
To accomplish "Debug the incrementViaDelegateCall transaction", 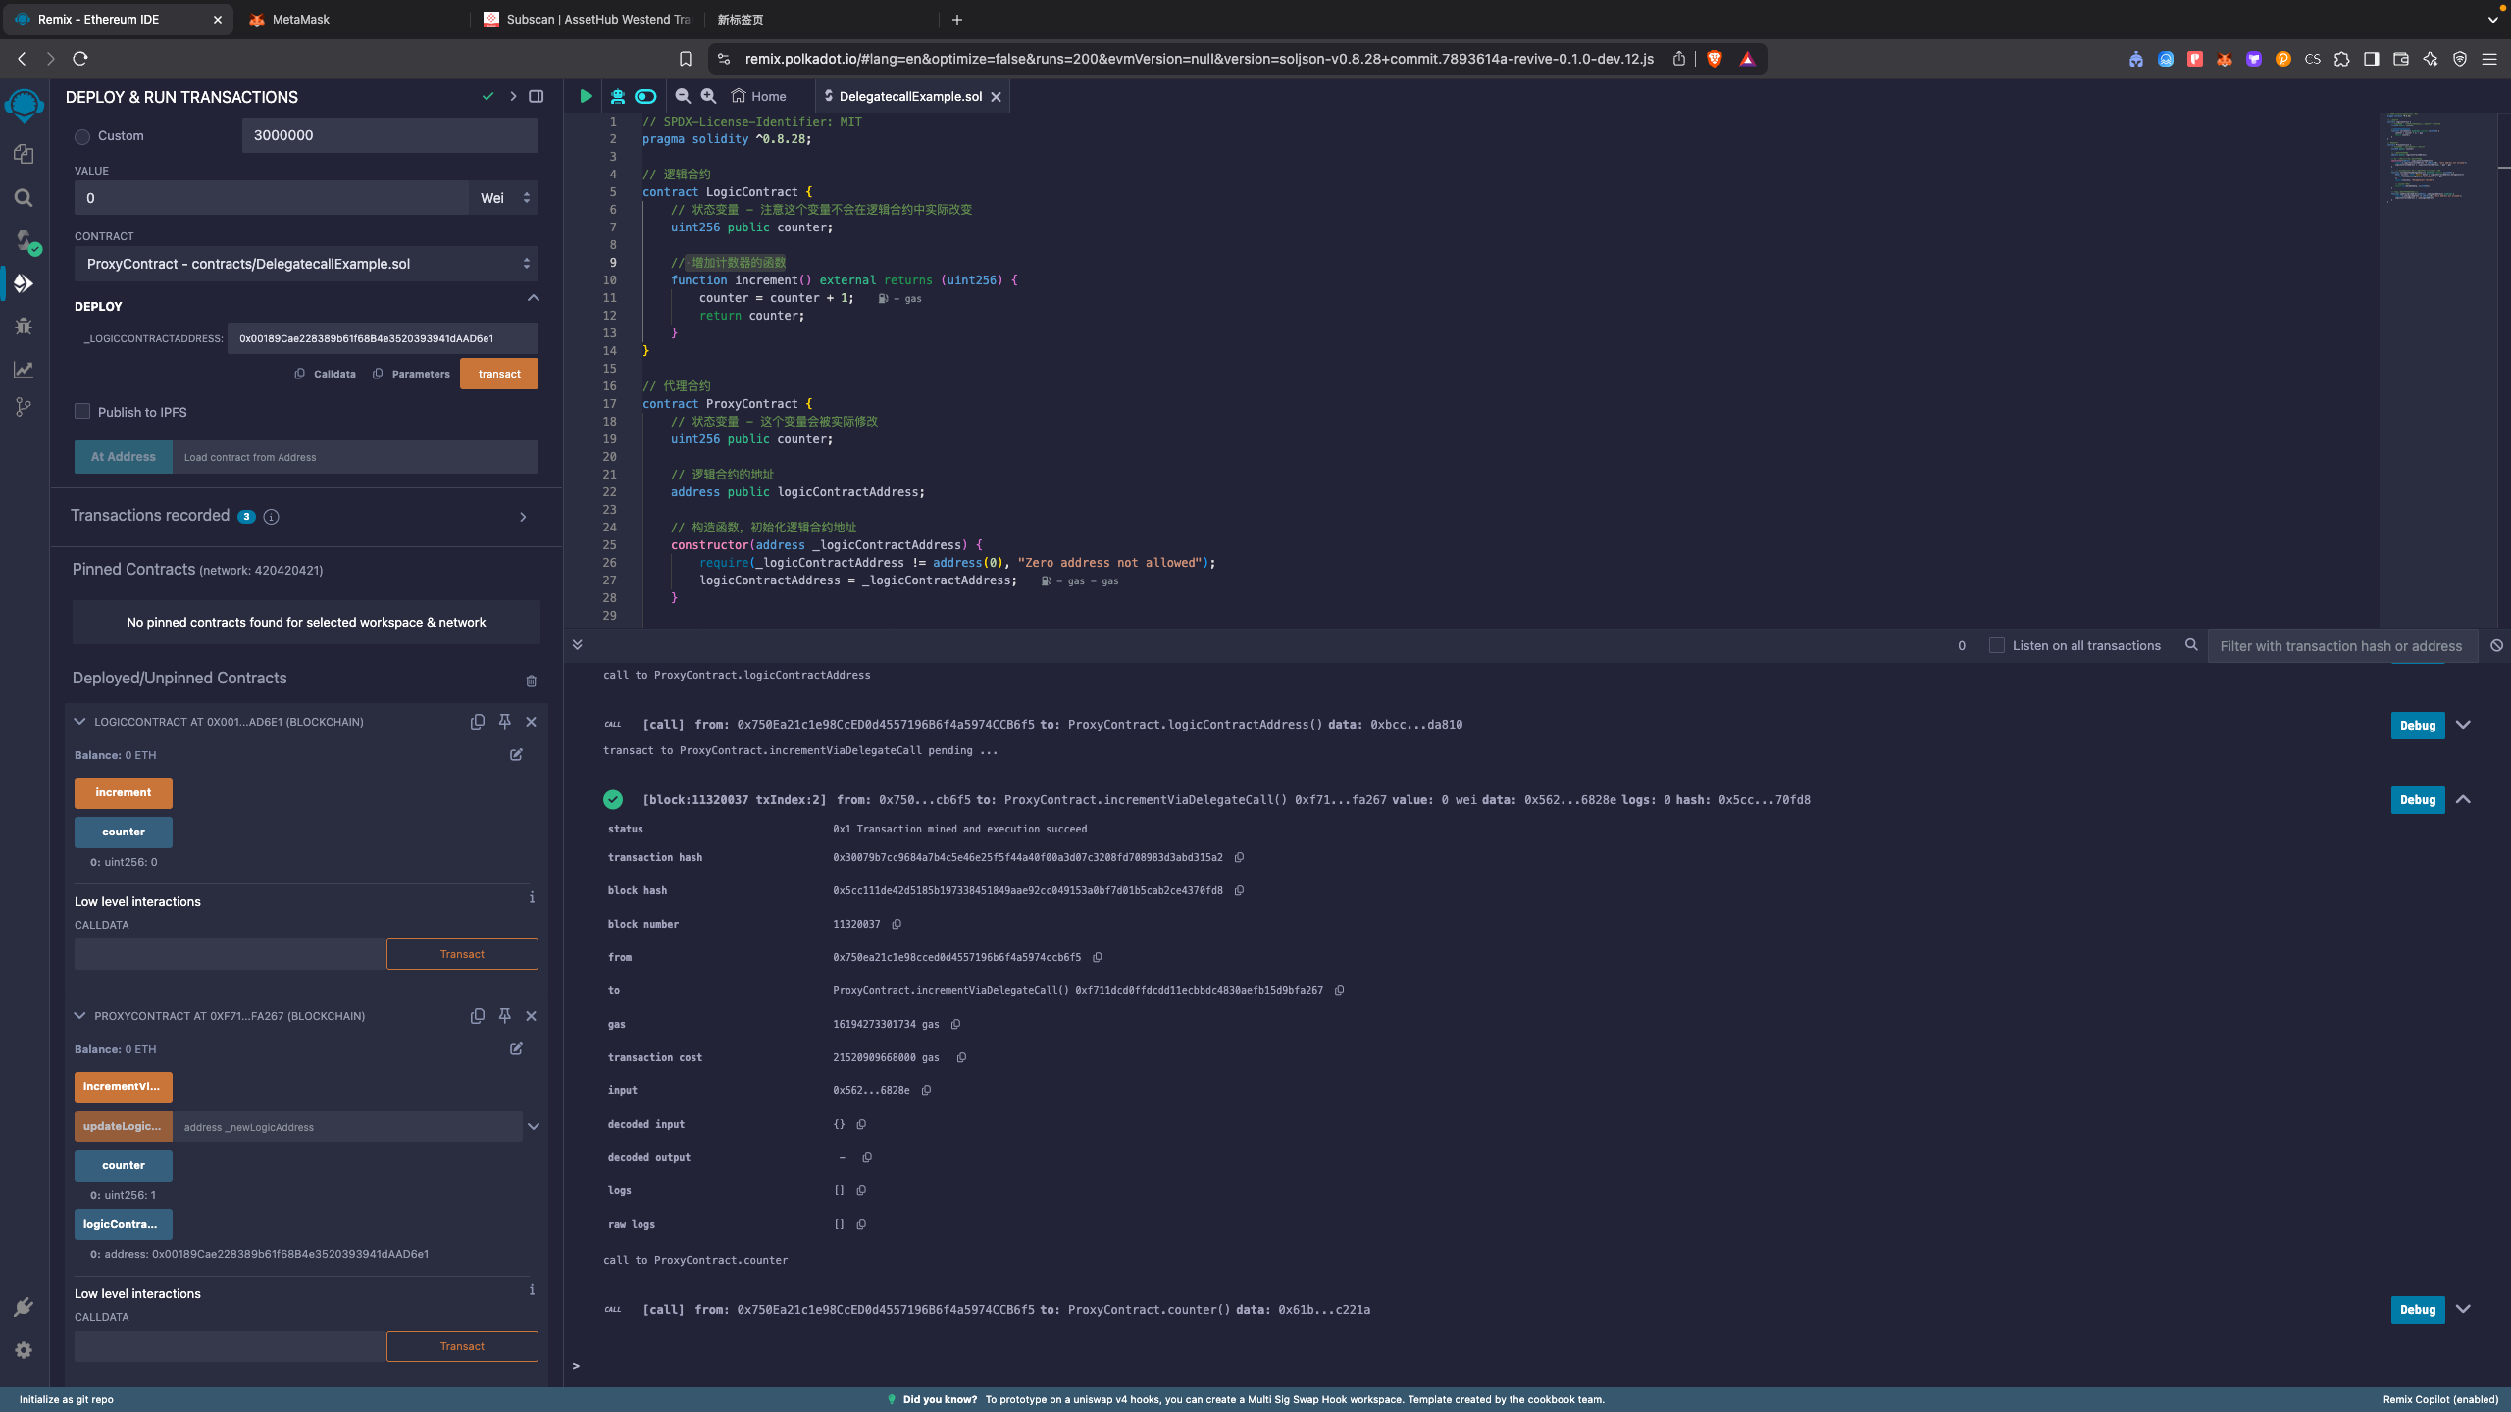I will coord(2418,799).
